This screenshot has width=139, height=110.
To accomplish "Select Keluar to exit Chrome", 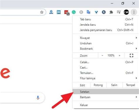I will click(106, 105).
